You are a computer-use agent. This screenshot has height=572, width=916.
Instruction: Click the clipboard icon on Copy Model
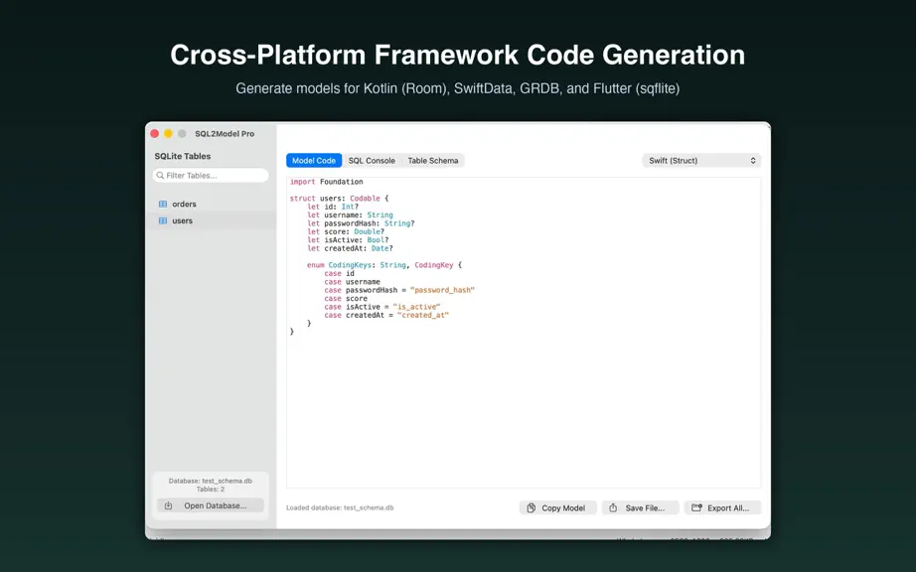tap(532, 507)
